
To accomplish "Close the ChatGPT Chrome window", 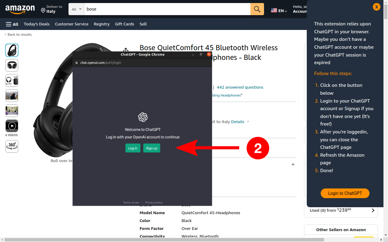I will click(x=209, y=54).
